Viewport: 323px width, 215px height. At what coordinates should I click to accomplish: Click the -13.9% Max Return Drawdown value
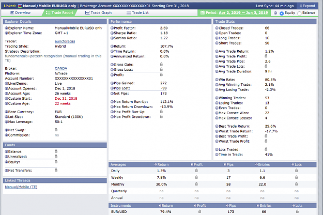166,107
